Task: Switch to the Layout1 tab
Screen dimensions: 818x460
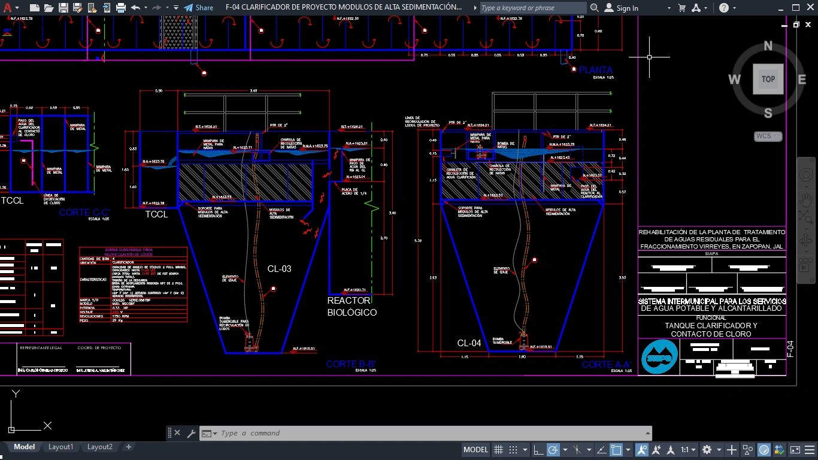Action: [60, 447]
